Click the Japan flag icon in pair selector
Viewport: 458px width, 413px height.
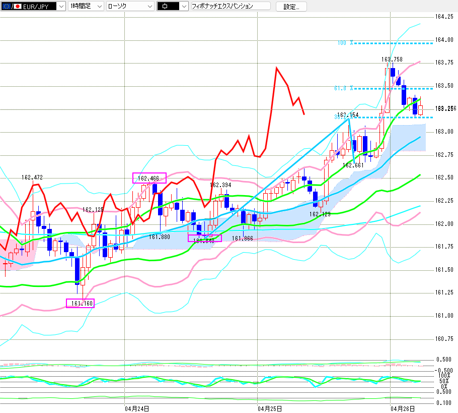point(17,6)
